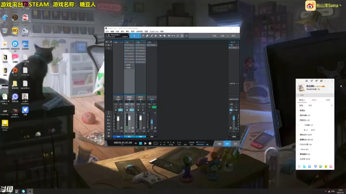346x194 pixels.
Task: Click the user avatar in QQ window
Action: (x=301, y=88)
